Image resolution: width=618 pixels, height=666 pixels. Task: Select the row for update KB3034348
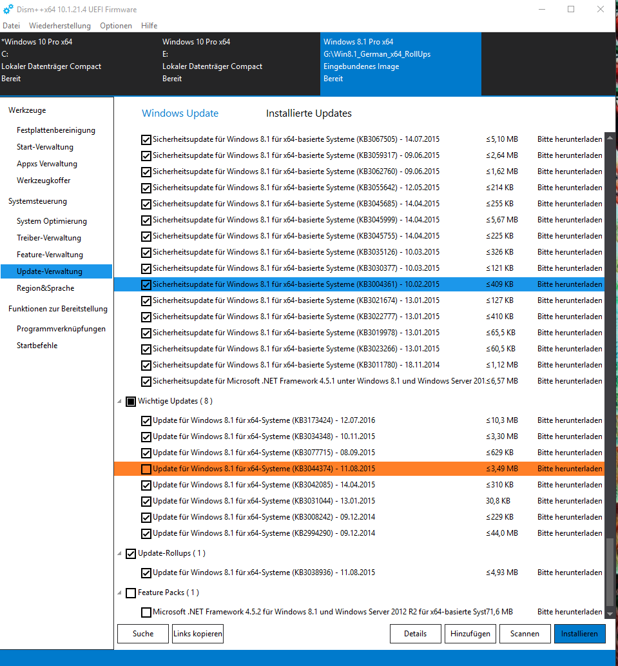359,436
